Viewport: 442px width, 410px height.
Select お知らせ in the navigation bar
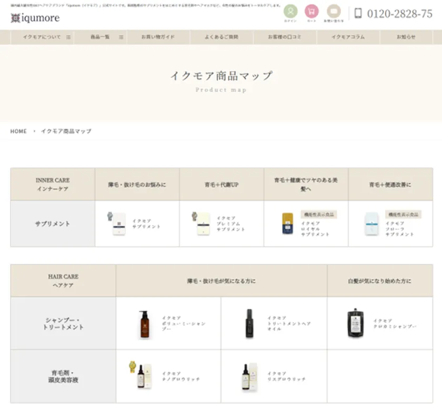tap(406, 37)
